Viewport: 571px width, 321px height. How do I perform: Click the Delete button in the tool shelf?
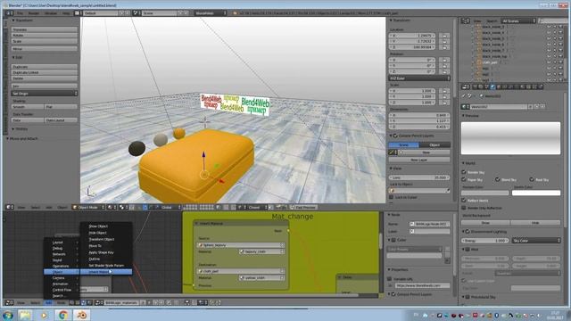pyautogui.click(x=44, y=78)
